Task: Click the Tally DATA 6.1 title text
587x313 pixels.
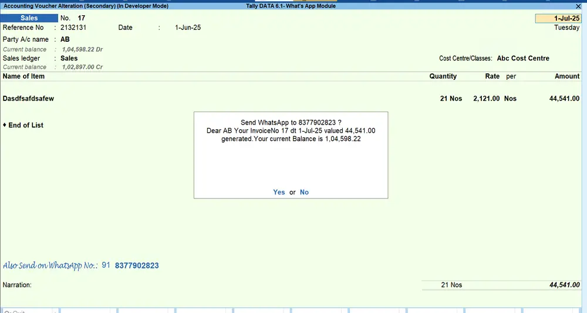Action: click(x=291, y=6)
